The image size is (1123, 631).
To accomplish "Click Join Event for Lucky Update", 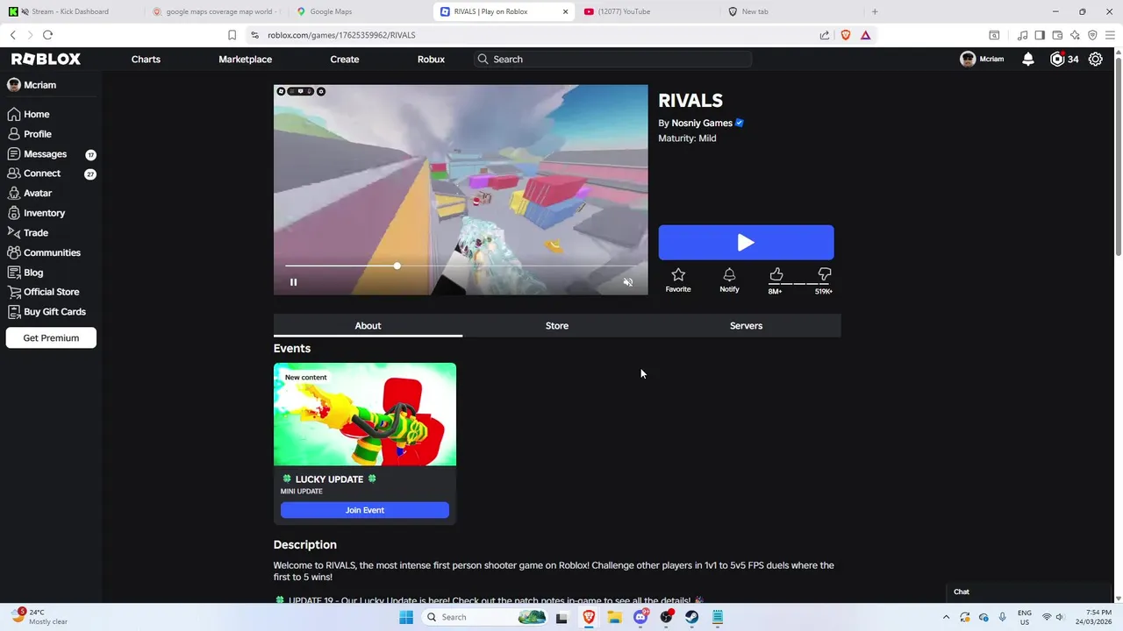I will tap(365, 510).
